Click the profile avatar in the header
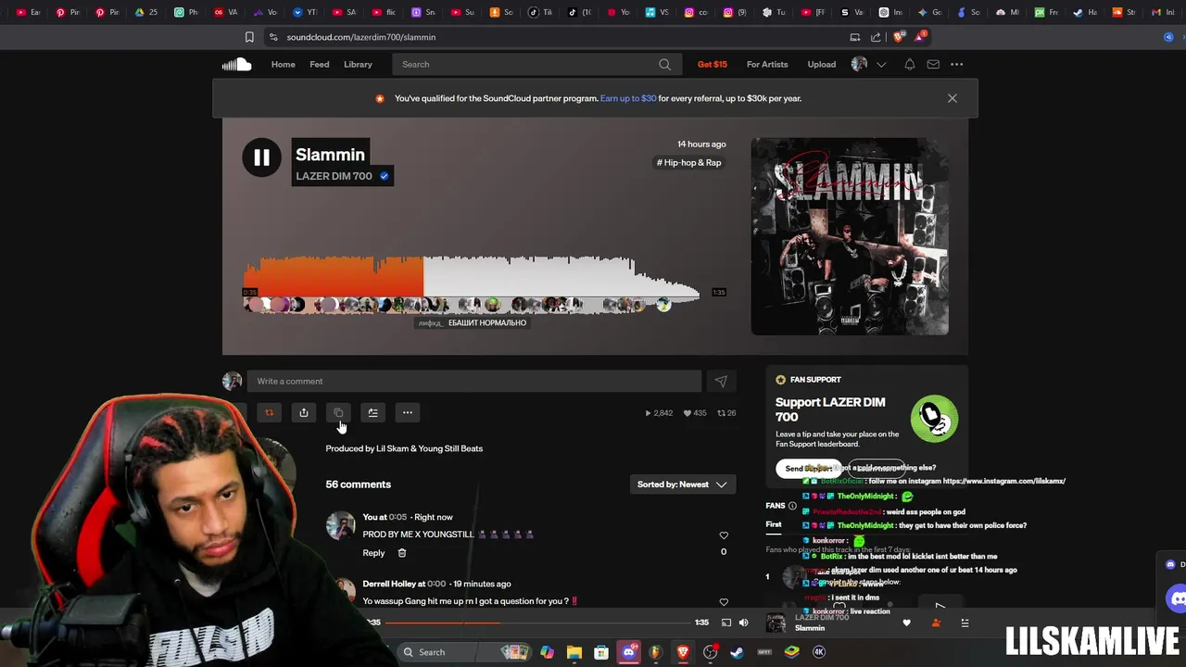This screenshot has height=667, width=1186. pos(859,64)
